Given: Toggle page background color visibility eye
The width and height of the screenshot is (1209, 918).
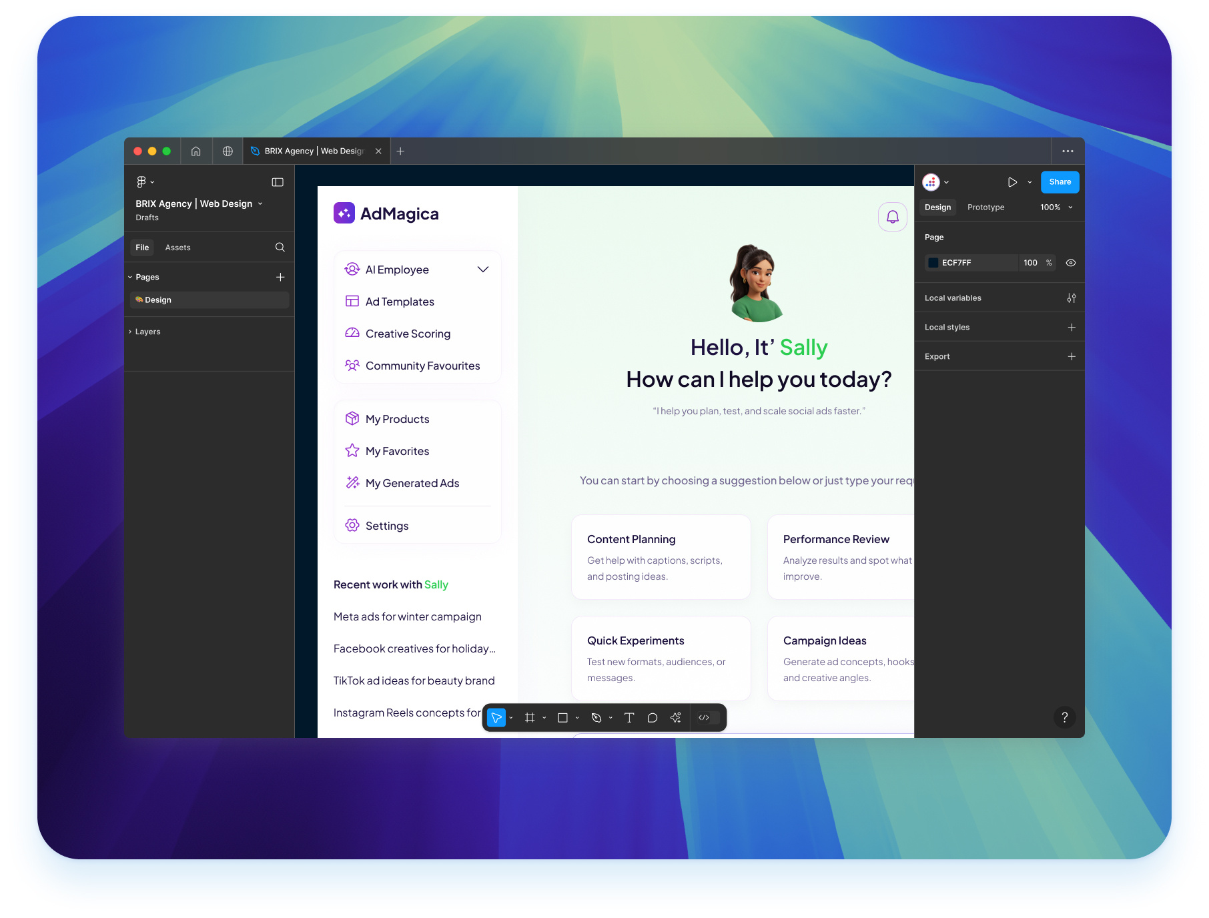Looking at the screenshot, I should [x=1071, y=263].
